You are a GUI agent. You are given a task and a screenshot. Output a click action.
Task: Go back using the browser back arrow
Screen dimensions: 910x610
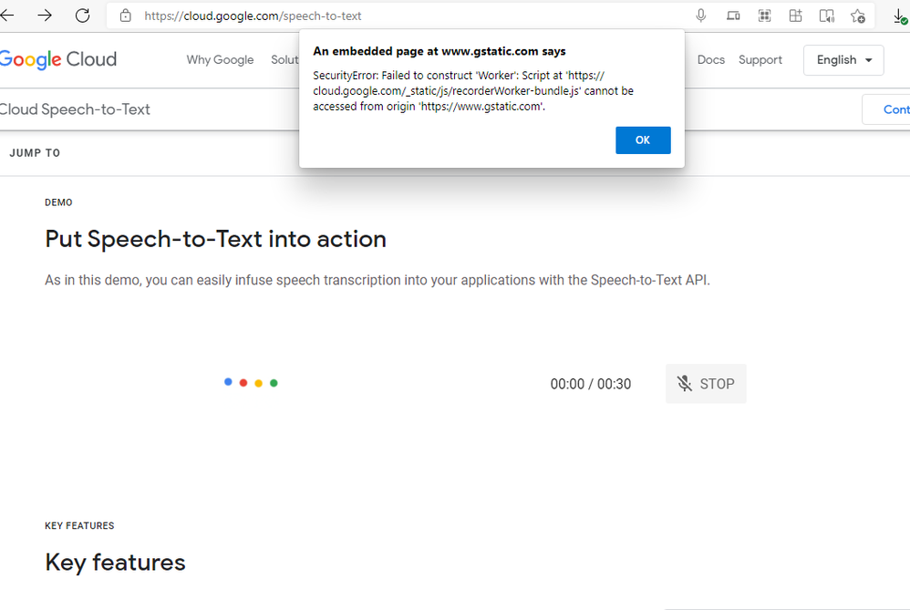6,16
